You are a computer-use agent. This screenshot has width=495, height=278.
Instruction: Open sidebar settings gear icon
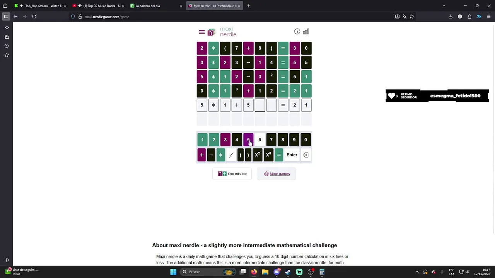(7, 260)
